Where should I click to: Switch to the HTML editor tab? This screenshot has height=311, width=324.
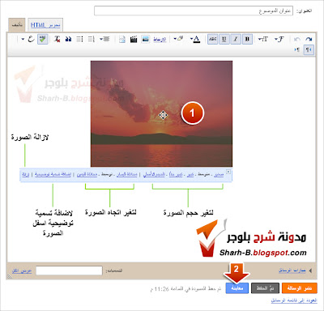45,25
